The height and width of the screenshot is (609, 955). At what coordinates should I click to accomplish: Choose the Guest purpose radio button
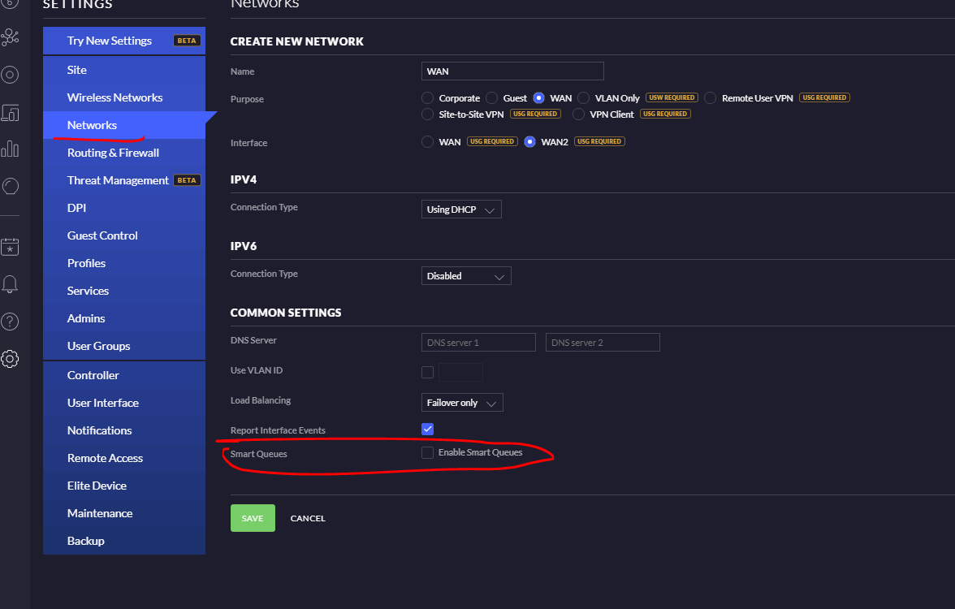(x=491, y=98)
